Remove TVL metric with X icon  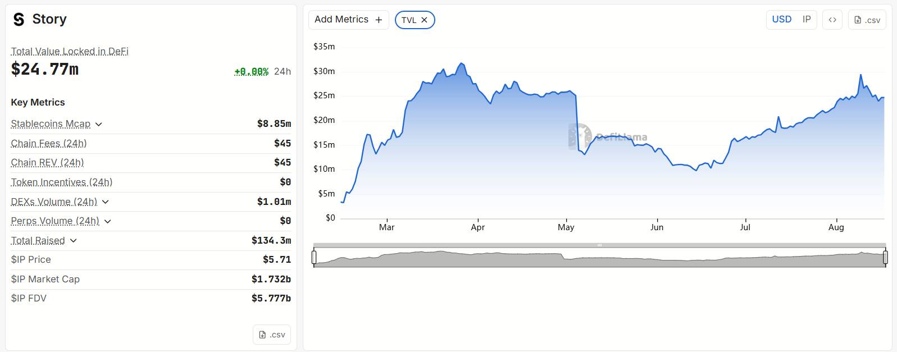[424, 20]
